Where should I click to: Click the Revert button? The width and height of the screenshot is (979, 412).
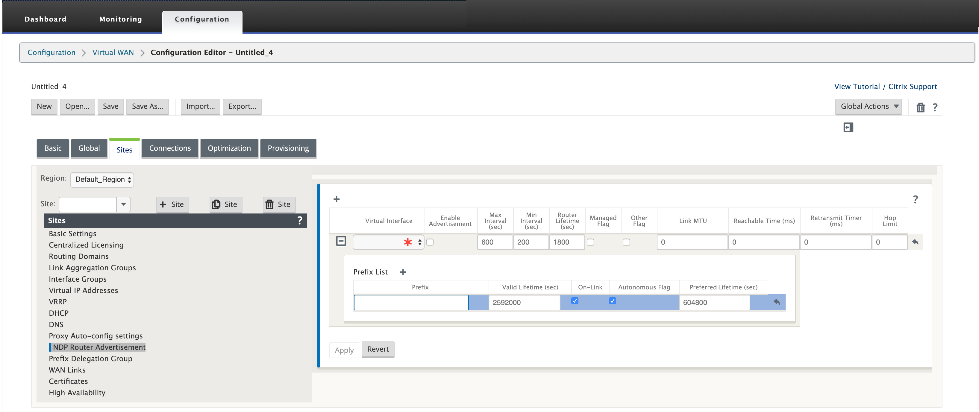tap(378, 350)
